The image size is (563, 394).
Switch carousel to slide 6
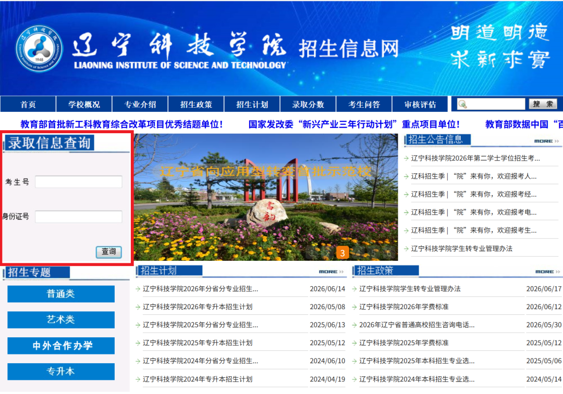pyautogui.click(x=388, y=253)
